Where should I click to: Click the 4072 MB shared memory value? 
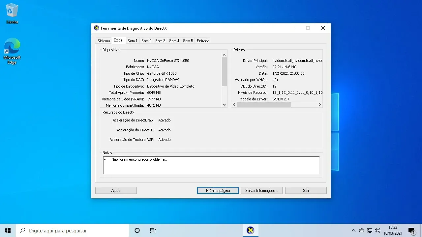coord(154,105)
